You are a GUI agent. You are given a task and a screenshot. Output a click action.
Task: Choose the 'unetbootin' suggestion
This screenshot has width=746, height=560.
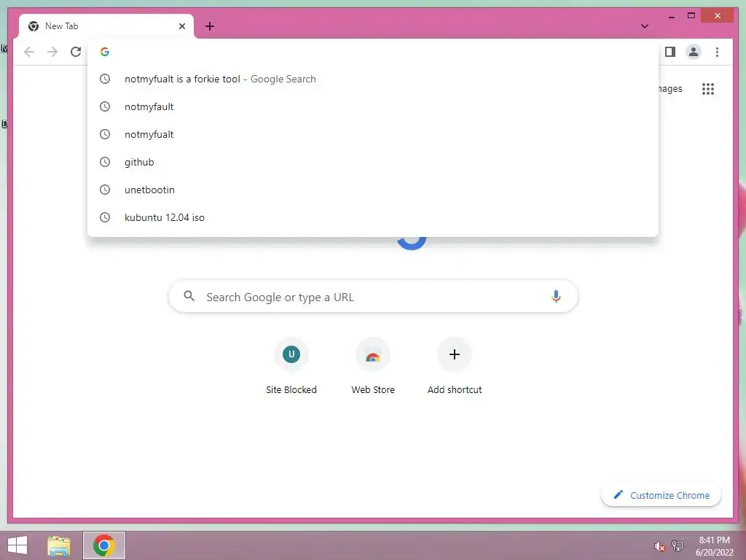tap(373, 190)
